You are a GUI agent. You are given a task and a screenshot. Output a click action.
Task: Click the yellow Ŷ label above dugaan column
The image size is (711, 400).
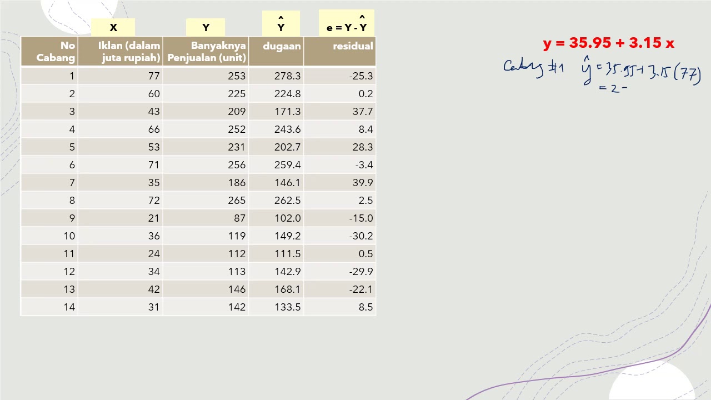[x=281, y=24]
